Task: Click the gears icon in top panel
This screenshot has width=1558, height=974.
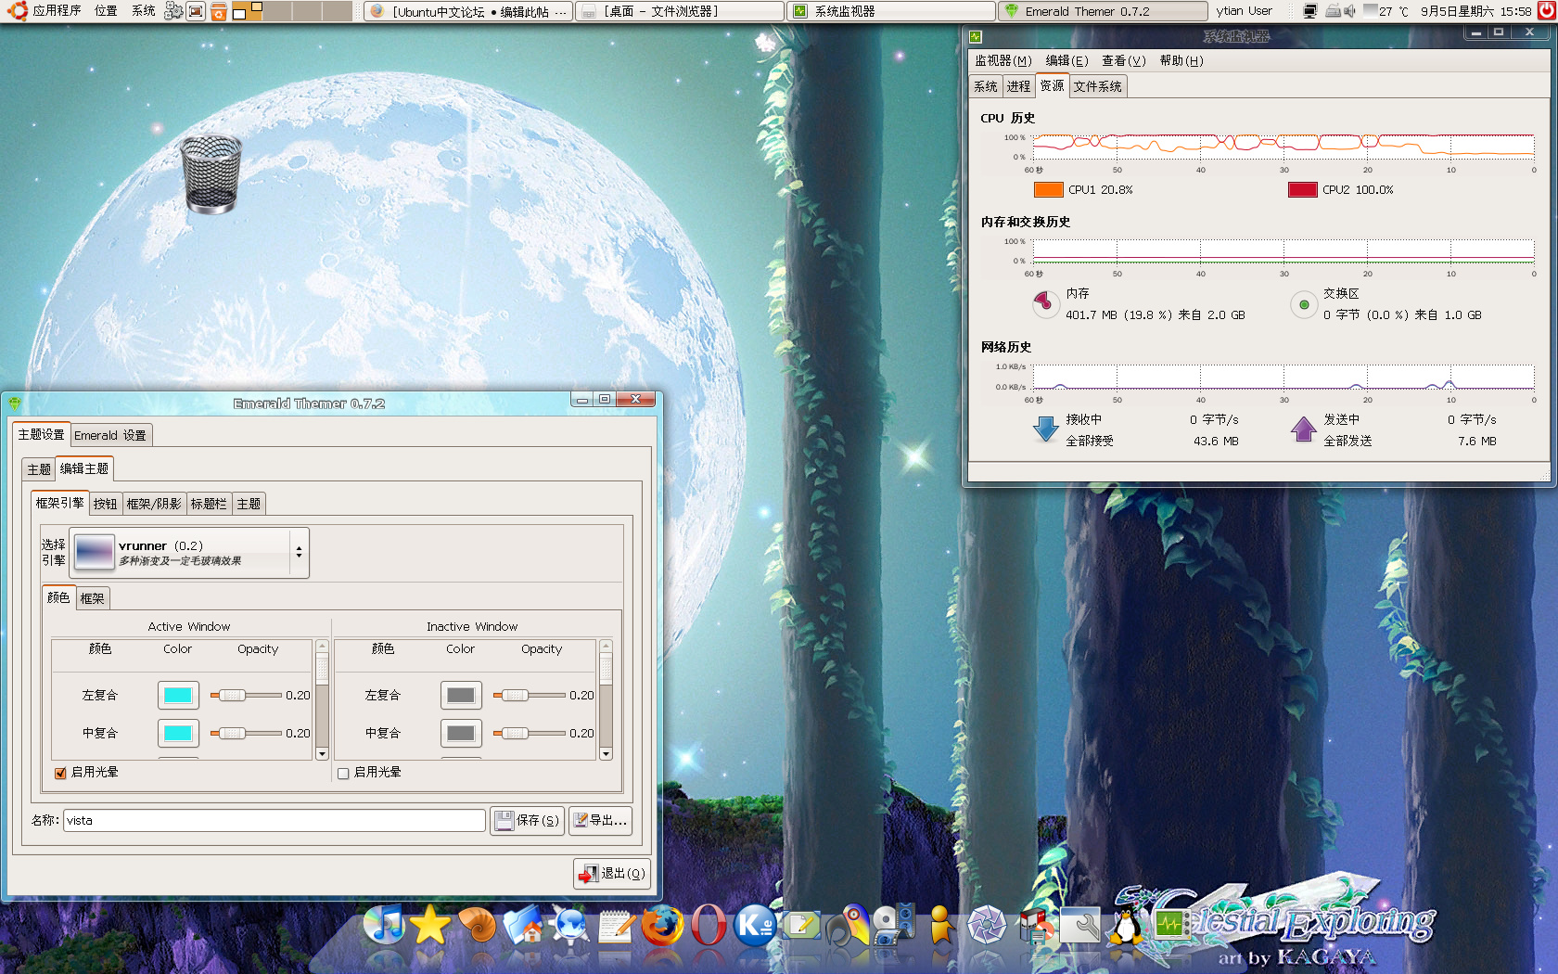Action: tap(173, 11)
